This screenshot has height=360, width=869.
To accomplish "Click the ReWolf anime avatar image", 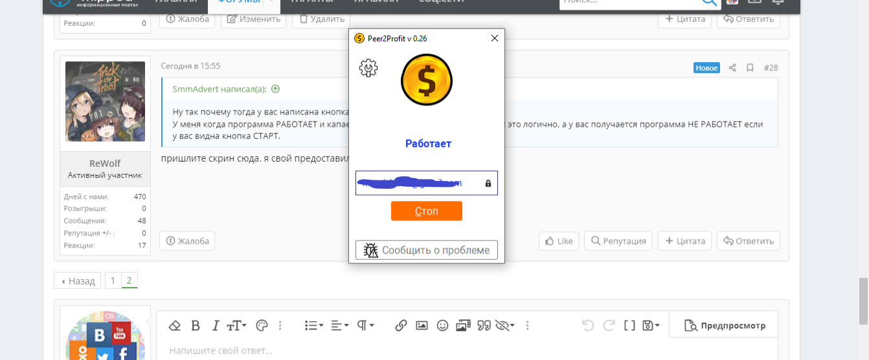I will [105, 101].
